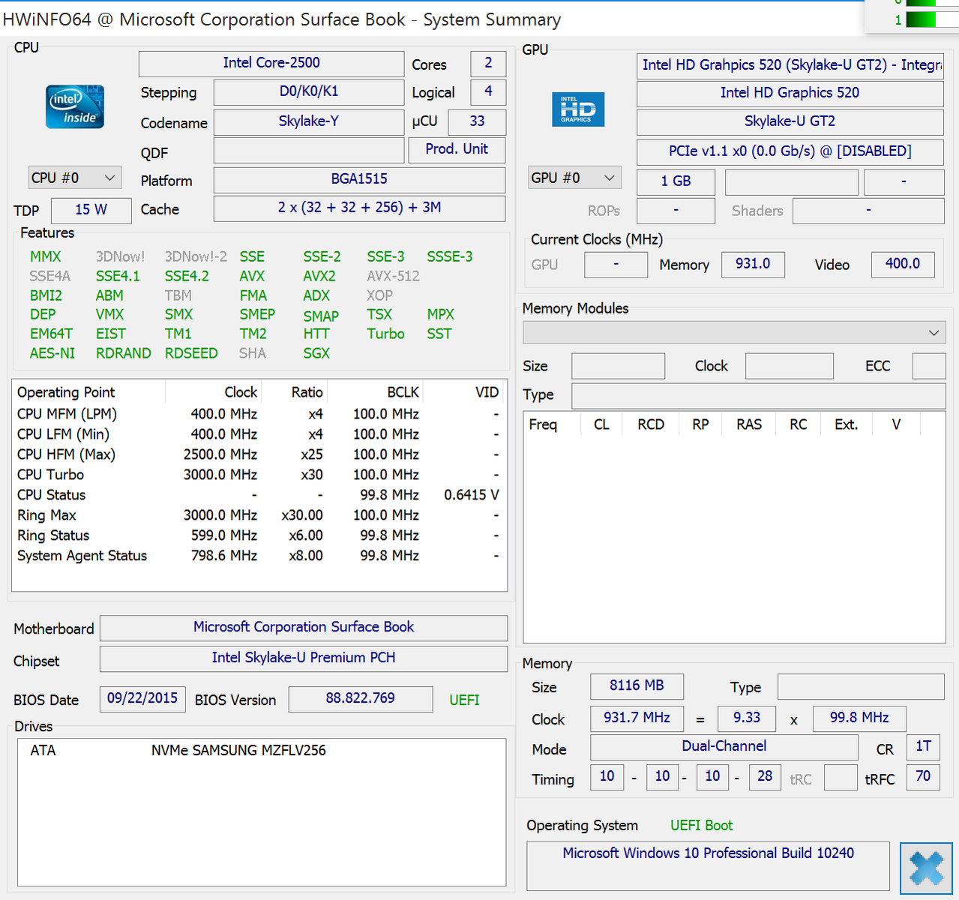Click the Logical value 4

(x=488, y=92)
